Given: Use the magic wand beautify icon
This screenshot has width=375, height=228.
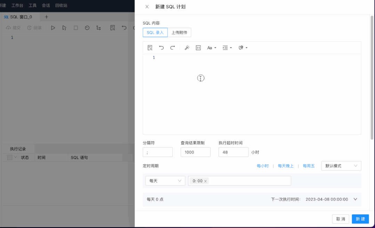Looking at the screenshot, I should point(187,48).
